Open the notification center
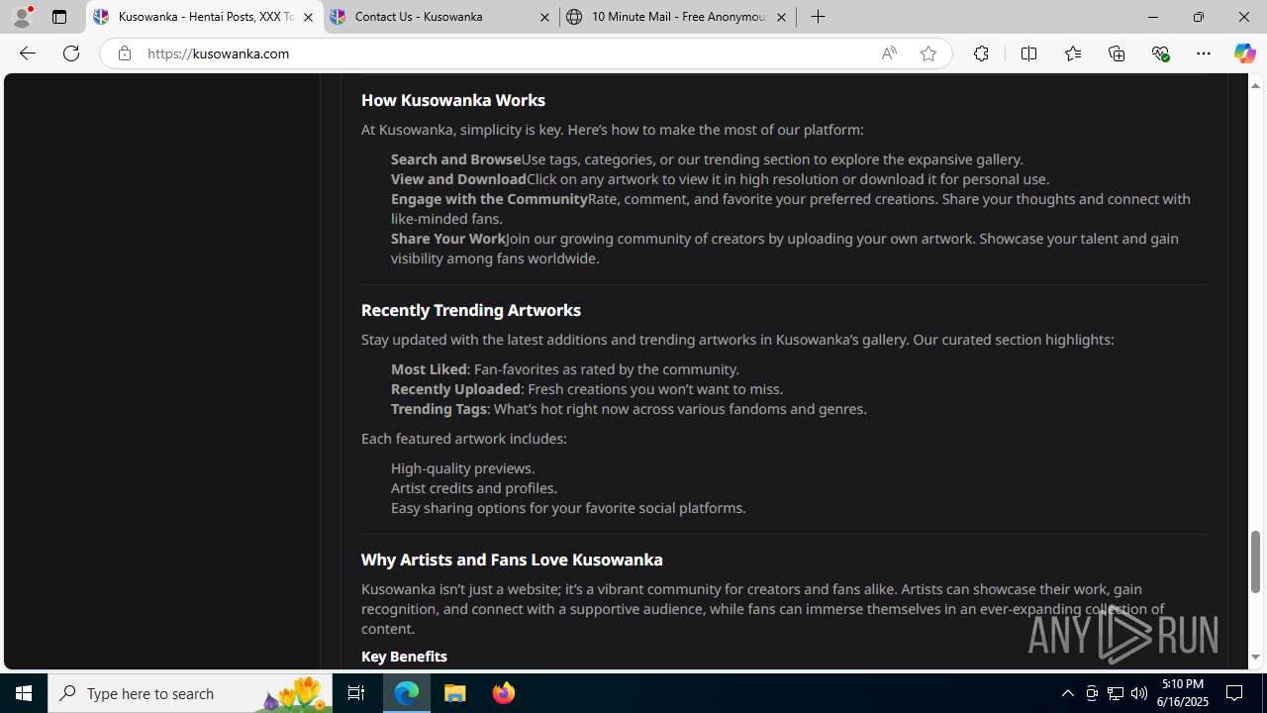This screenshot has height=713, width=1267. (x=1235, y=693)
